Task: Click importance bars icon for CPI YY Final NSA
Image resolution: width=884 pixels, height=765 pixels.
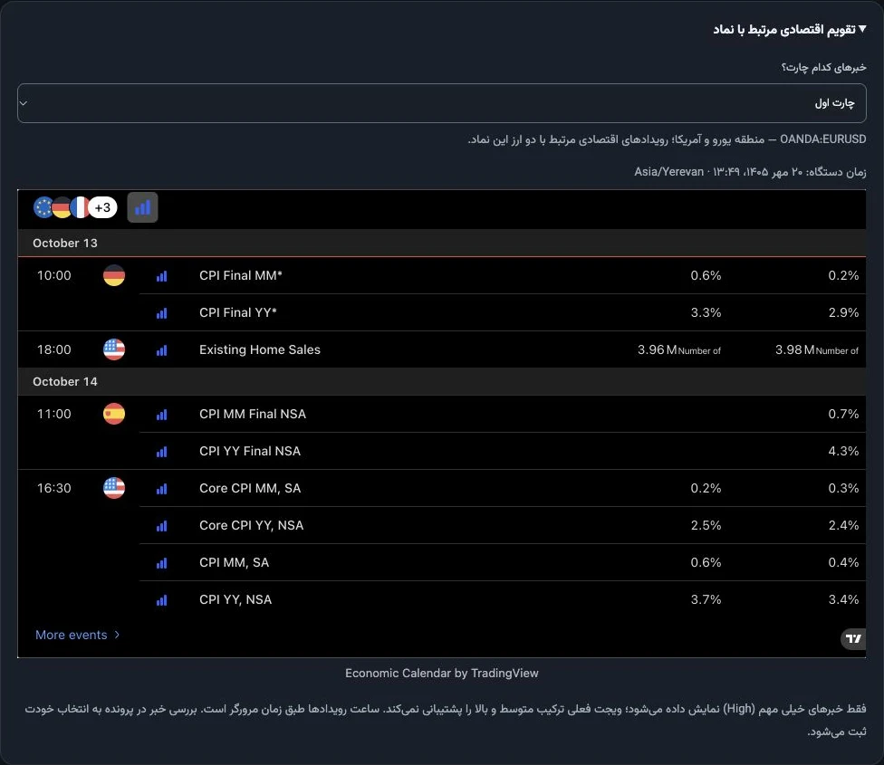Action: [162, 452]
